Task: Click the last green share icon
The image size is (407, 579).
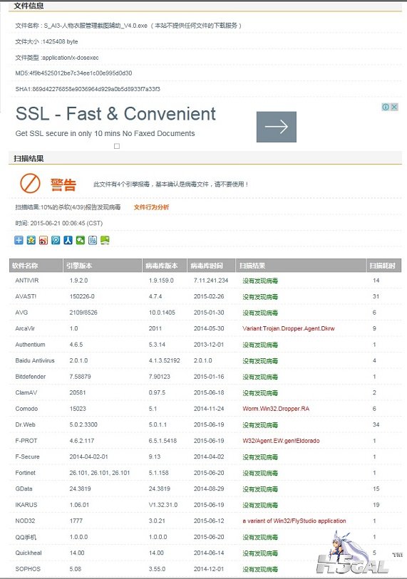Action: (105, 241)
